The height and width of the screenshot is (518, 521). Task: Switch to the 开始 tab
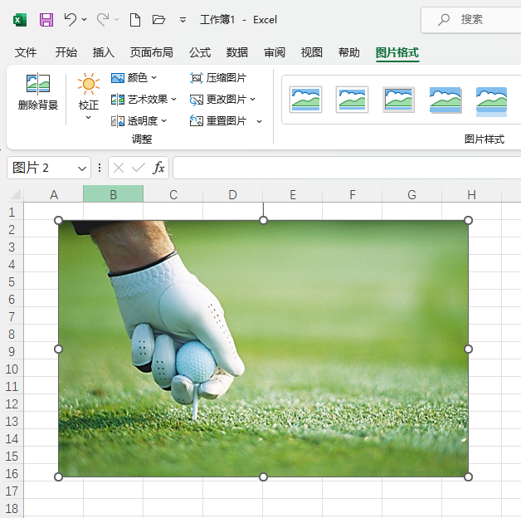tap(66, 52)
